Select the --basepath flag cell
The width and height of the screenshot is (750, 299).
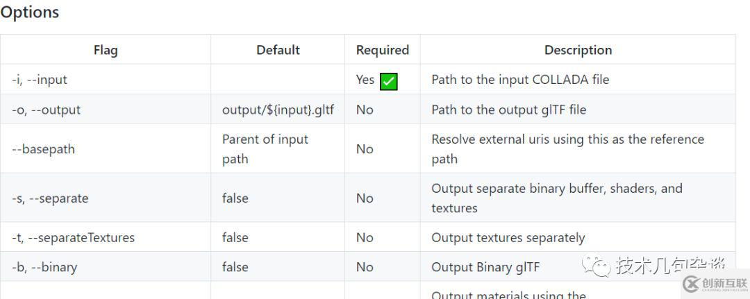pos(43,149)
